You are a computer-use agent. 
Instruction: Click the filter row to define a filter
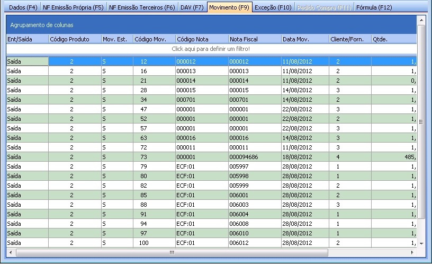coord(211,49)
